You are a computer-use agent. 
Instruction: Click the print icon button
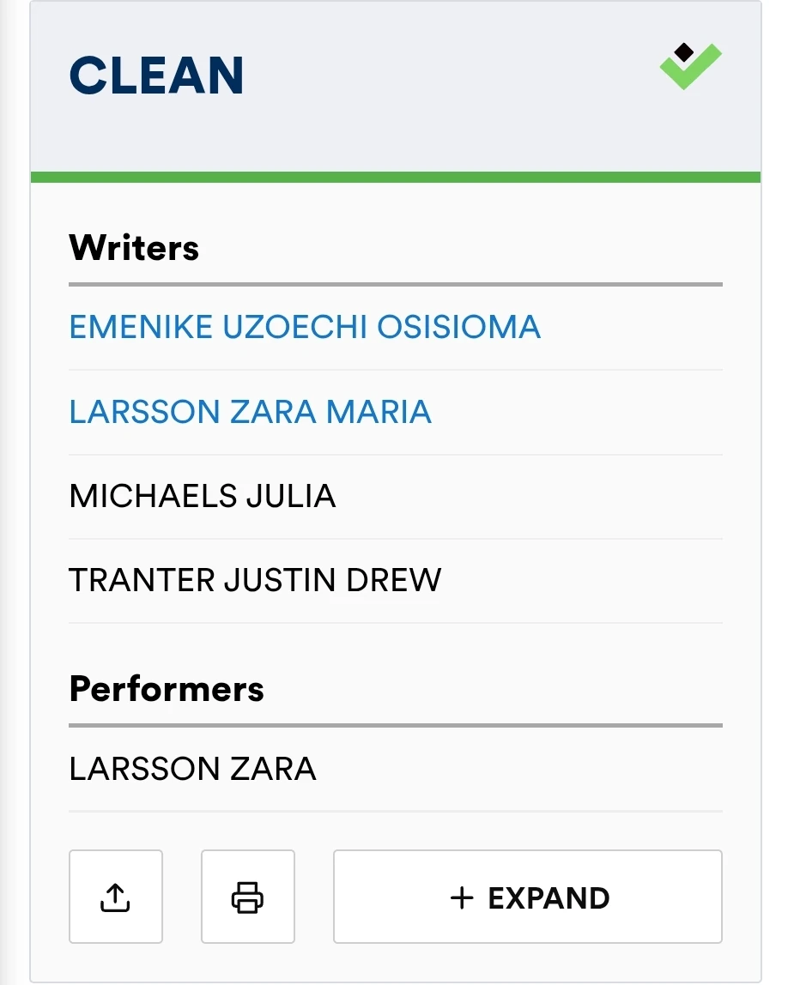pyautogui.click(x=247, y=897)
